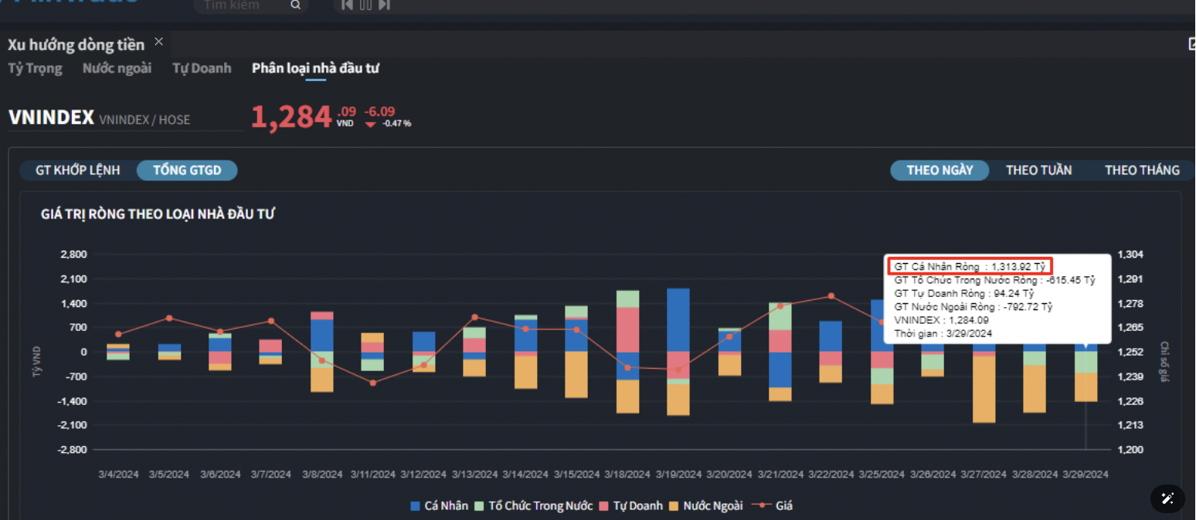Toggle Tự Doanh series in legend
The image size is (1196, 520).
pos(630,506)
